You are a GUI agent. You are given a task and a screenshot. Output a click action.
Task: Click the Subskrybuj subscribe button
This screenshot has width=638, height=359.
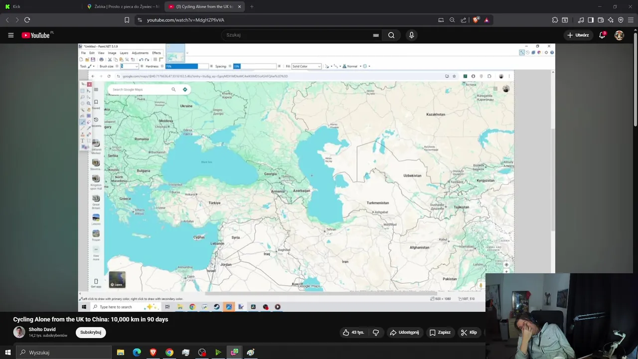91,332
